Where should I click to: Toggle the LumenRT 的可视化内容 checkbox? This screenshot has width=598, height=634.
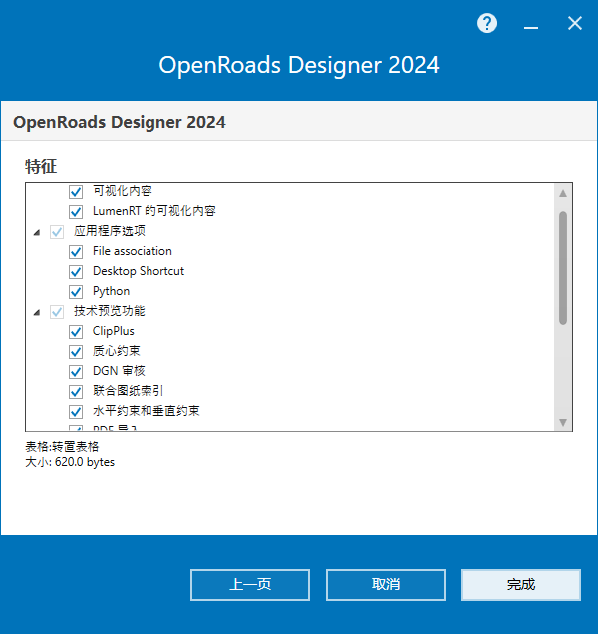76,212
